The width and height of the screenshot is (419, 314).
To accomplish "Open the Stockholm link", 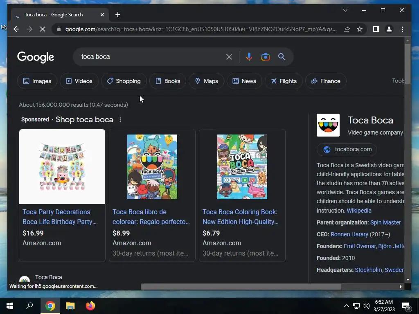I will point(368,270).
